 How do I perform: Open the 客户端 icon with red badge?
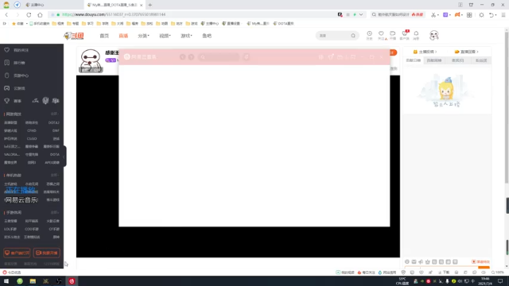click(x=405, y=35)
